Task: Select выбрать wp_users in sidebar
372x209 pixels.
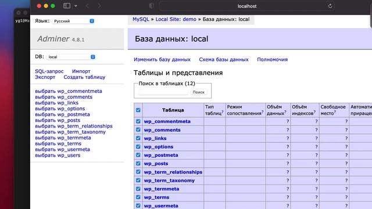Action: [x=58, y=155]
